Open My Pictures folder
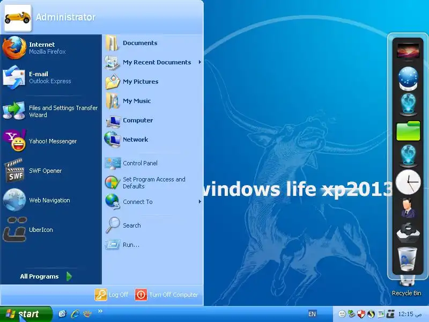The image size is (429, 322). [x=153, y=82]
